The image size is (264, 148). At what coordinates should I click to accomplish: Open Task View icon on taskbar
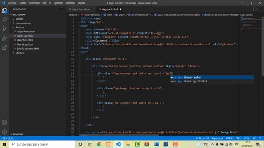tap(90, 144)
